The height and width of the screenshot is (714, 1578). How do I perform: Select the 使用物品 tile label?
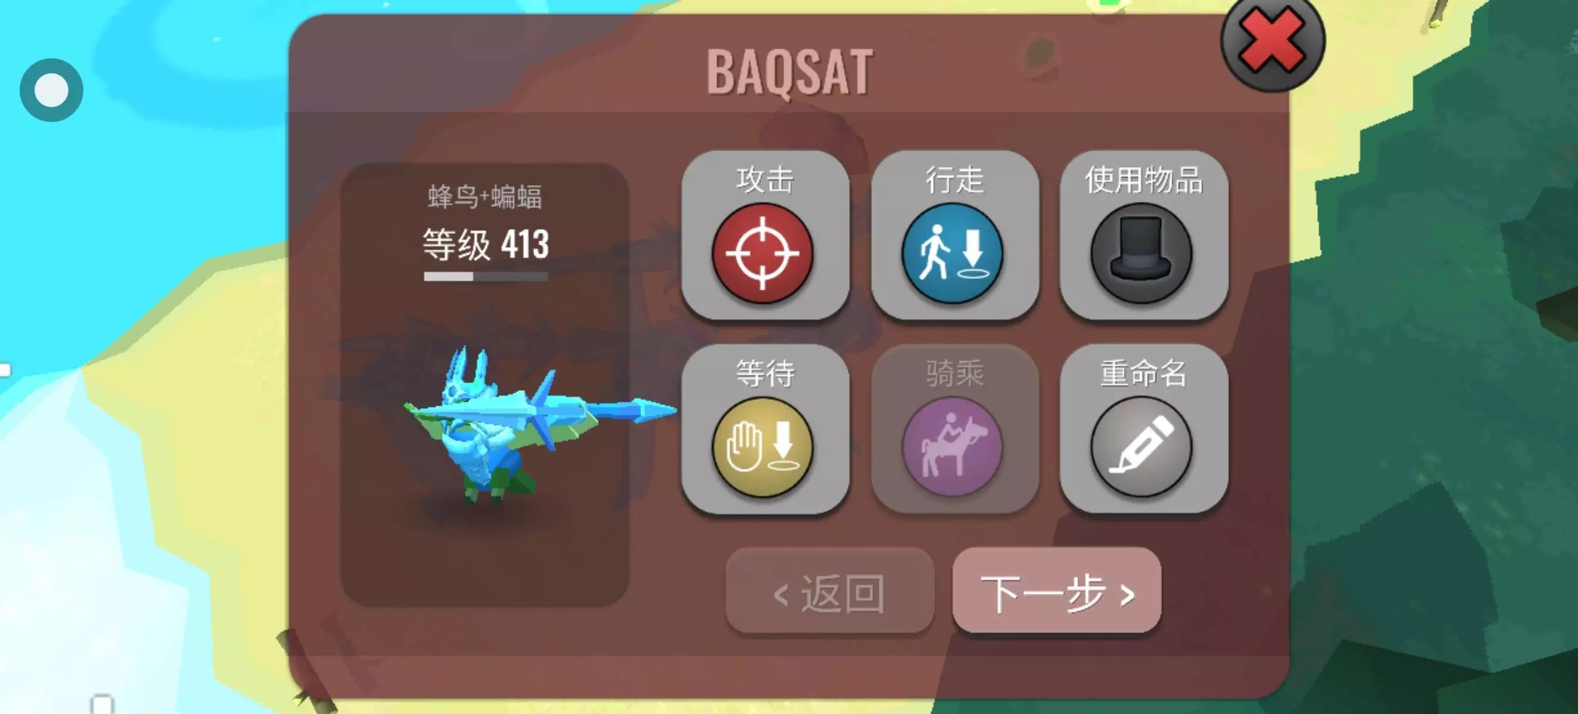pyautogui.click(x=1144, y=180)
